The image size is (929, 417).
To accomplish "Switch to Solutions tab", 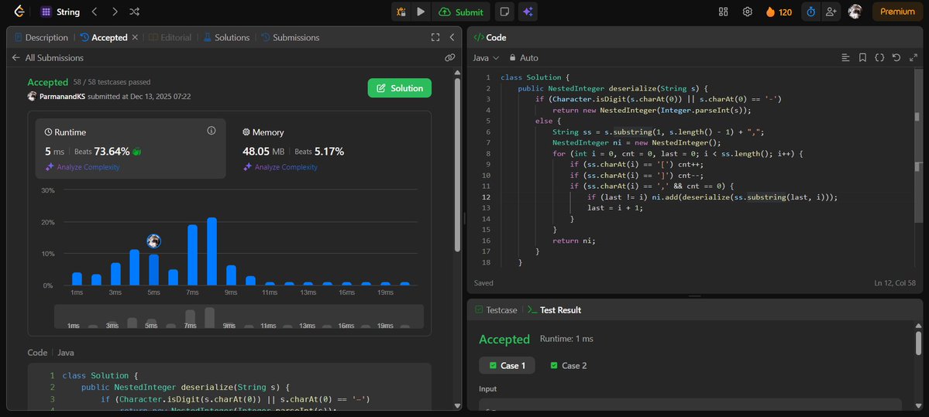I will [x=226, y=37].
